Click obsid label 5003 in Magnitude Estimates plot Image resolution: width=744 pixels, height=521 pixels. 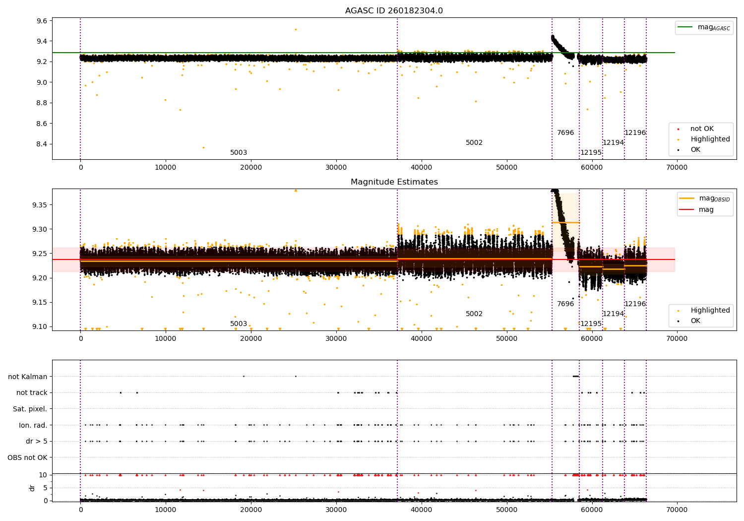click(x=239, y=324)
